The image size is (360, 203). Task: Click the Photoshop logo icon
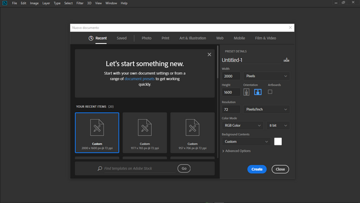(4, 3)
